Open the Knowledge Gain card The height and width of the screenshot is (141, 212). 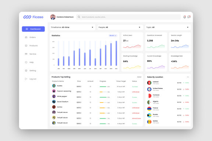tap(180, 62)
